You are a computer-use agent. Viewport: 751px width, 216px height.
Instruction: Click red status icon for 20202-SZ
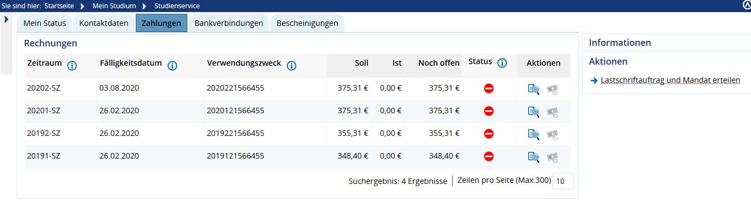coord(489,88)
